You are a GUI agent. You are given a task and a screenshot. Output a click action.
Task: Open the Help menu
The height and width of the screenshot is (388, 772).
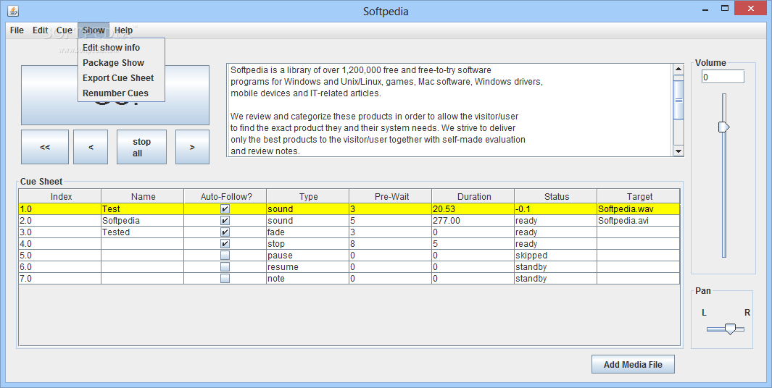[x=123, y=30]
